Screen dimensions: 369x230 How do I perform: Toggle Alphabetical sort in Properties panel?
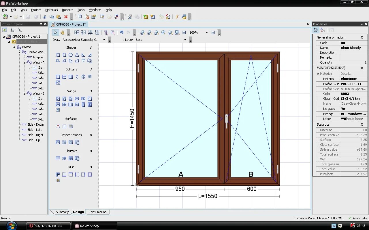pos(323,30)
